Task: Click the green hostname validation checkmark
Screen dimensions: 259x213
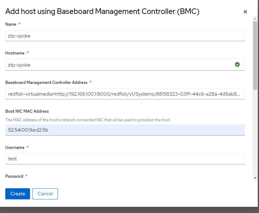Action: (x=237, y=64)
